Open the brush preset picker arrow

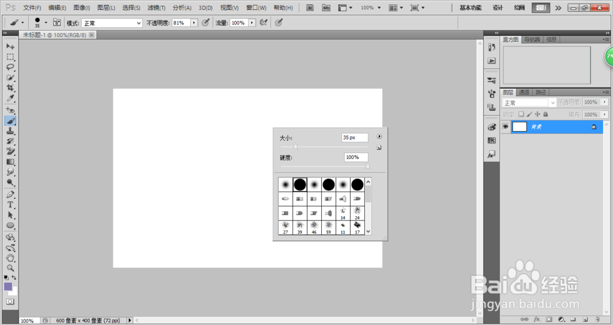click(x=46, y=23)
